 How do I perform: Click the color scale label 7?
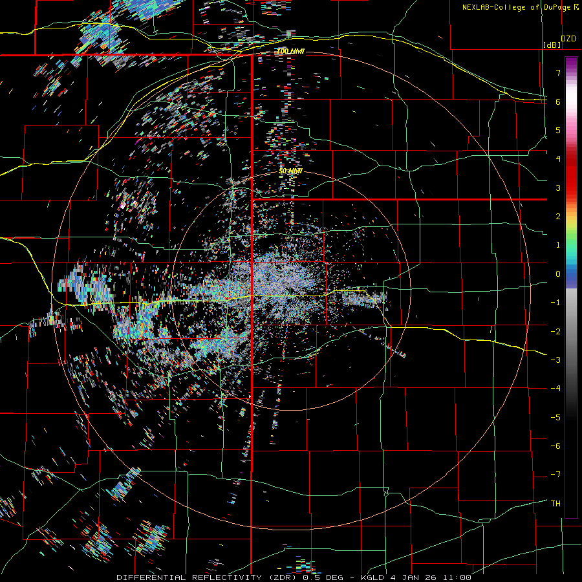click(x=558, y=72)
